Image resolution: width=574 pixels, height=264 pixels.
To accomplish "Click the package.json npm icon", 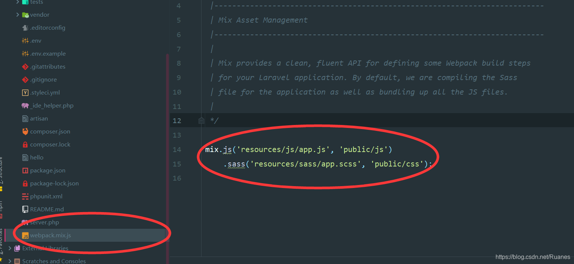I will (x=25, y=171).
